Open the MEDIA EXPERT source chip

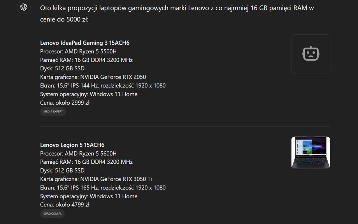(53, 112)
